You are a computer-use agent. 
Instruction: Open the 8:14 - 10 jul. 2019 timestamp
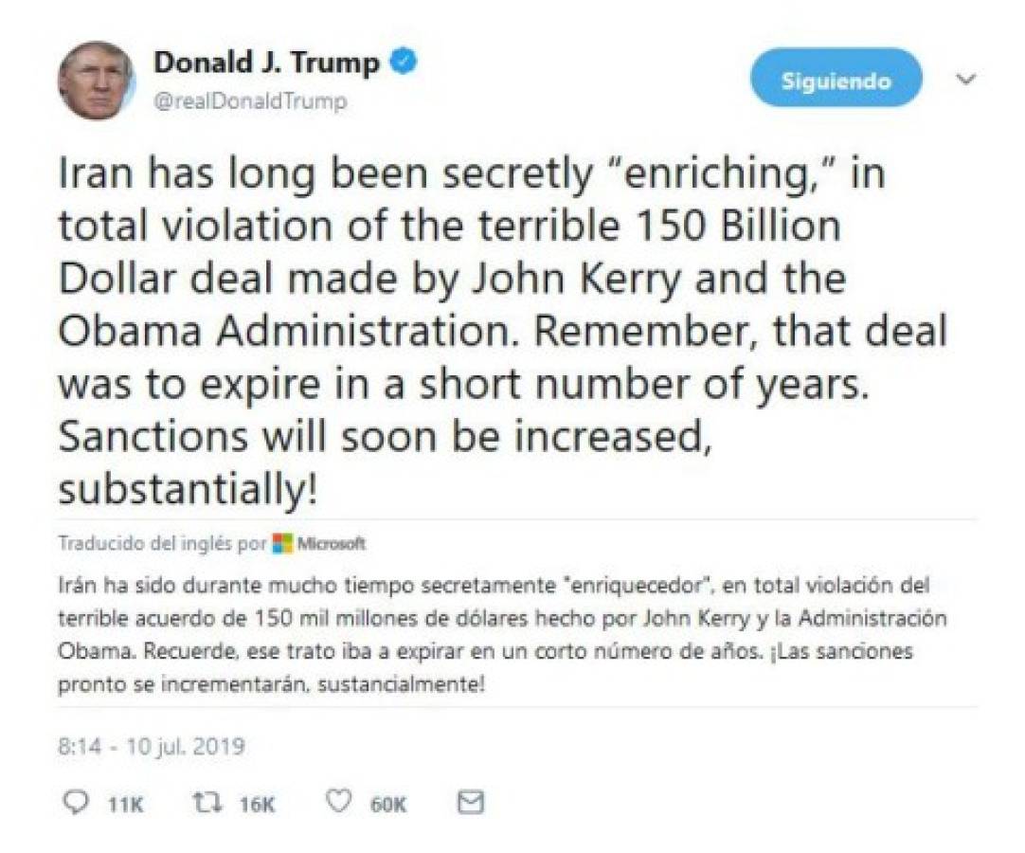(152, 746)
